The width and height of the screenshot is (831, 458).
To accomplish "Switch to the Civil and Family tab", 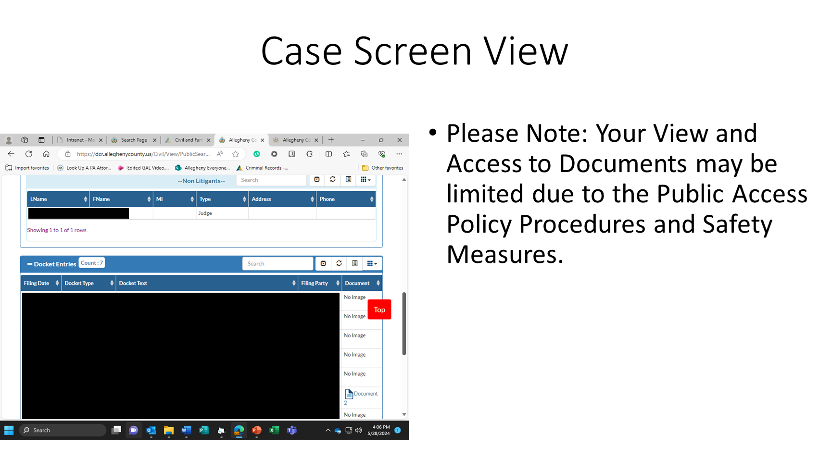I will pyautogui.click(x=188, y=140).
